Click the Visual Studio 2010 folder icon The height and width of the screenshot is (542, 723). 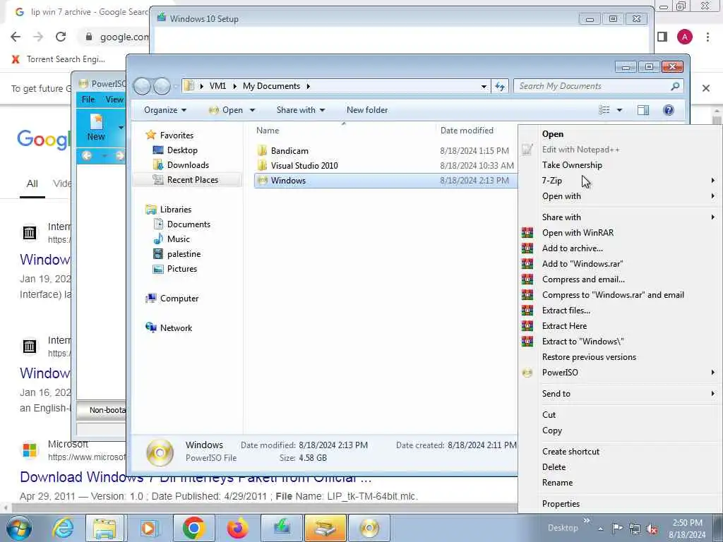point(263,165)
